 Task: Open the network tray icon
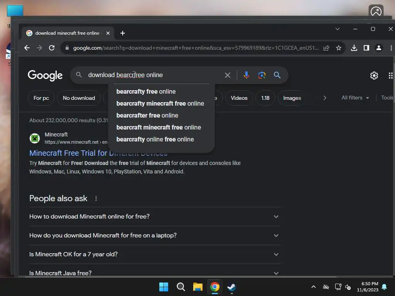tap(338, 287)
